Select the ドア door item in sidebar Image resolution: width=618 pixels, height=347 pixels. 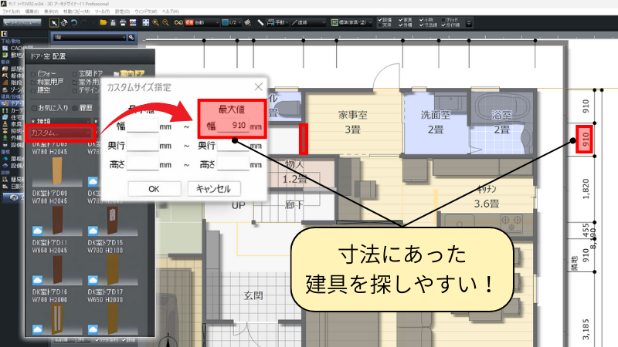point(12,103)
